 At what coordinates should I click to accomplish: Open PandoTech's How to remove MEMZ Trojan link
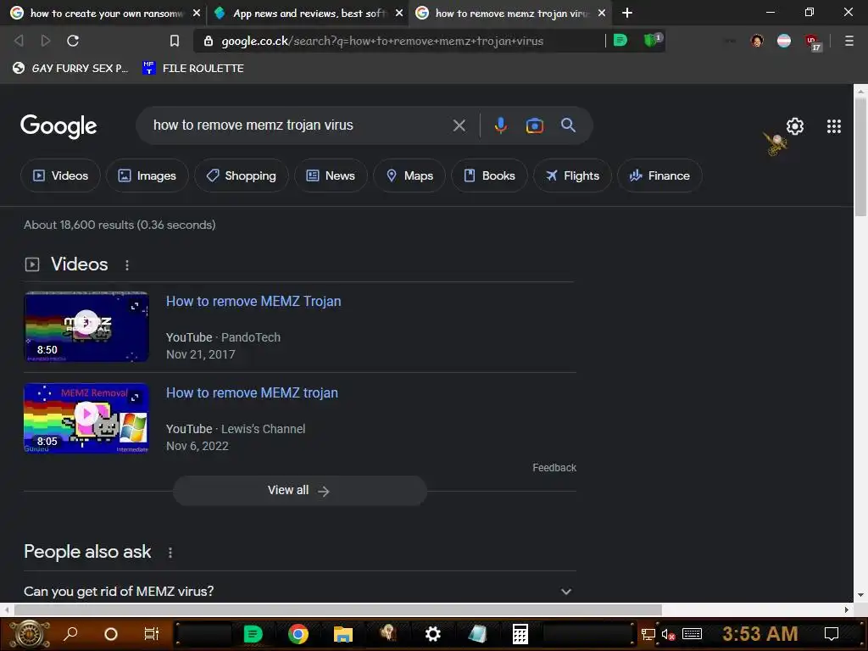[253, 301]
